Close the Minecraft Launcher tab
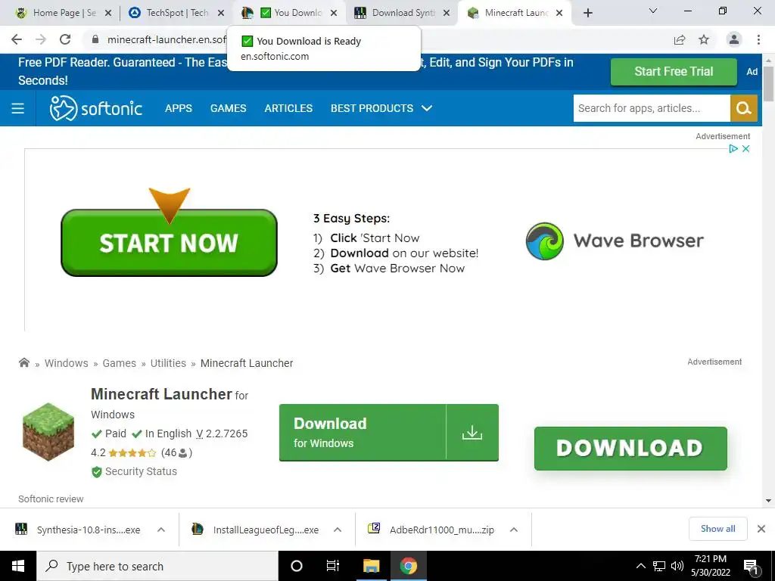Screen dimensions: 775x581 click(x=559, y=13)
